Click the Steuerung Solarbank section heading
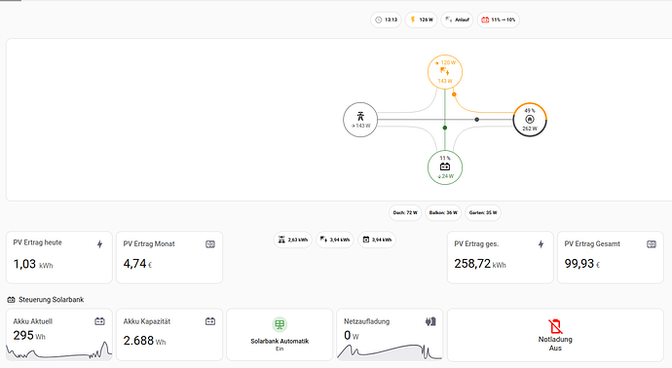The width and height of the screenshot is (672, 368). (x=51, y=300)
